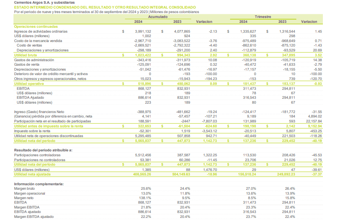Image resolution: width=338 pixels, height=224 pixels.
Task: Click the pre-tax value '322,653'
Action: tap(144, 126)
